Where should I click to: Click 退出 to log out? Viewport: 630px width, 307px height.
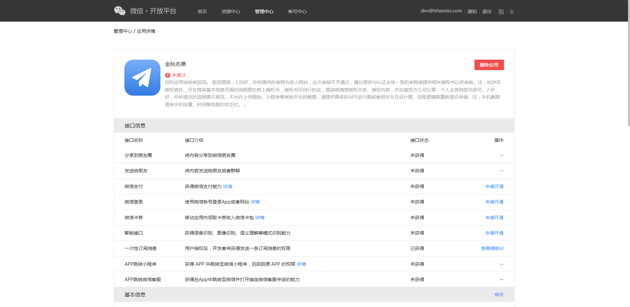pyautogui.click(x=487, y=11)
